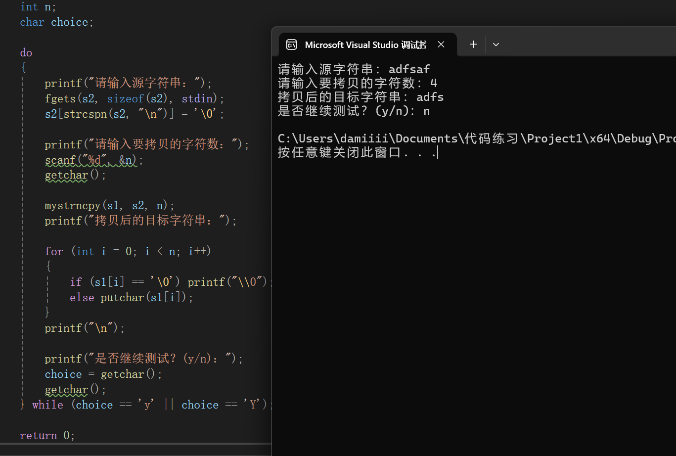
Task: Click the do keyword in the editor
Action: [26, 52]
